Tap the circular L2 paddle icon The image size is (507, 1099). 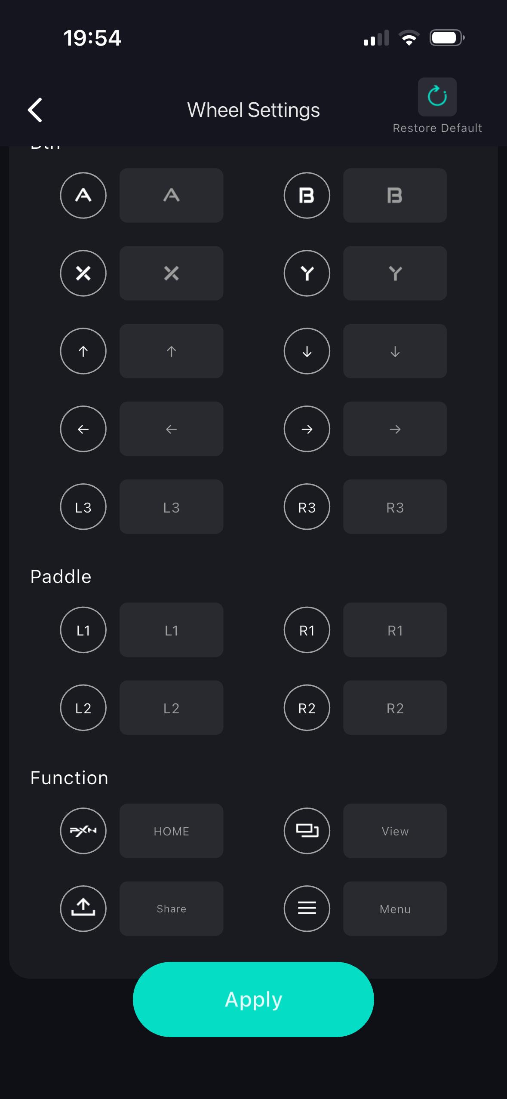pyautogui.click(x=83, y=708)
